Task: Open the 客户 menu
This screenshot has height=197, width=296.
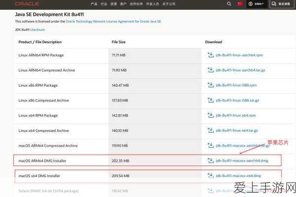Action: click(123, 4)
